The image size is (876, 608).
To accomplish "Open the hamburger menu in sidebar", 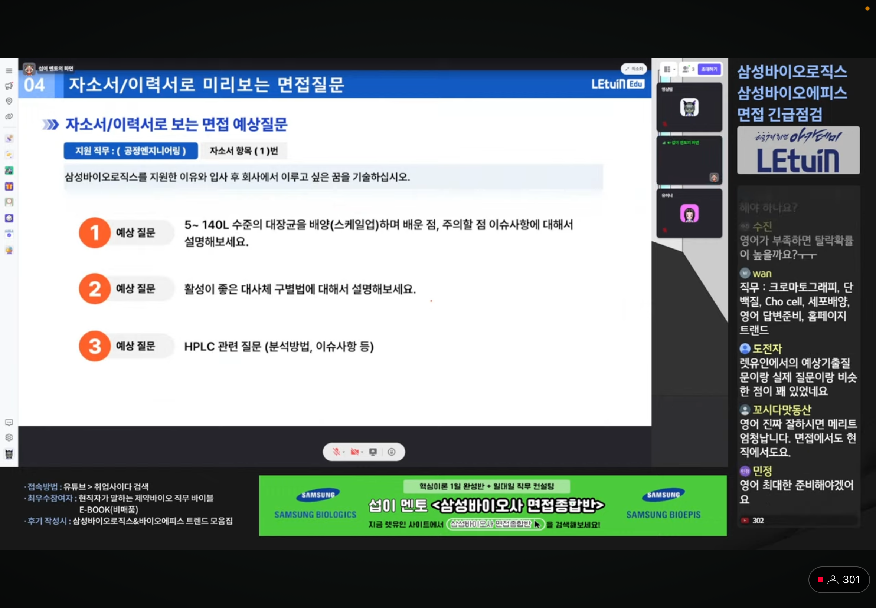I will click(9, 71).
